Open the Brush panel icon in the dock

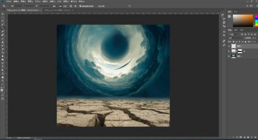tap(224, 19)
